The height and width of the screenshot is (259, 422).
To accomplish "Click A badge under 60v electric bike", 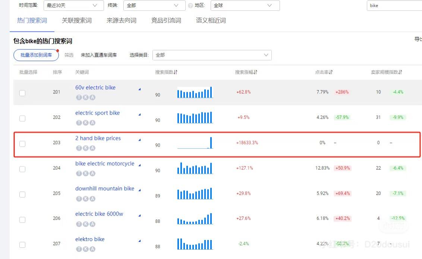I will pyautogui.click(x=92, y=97).
